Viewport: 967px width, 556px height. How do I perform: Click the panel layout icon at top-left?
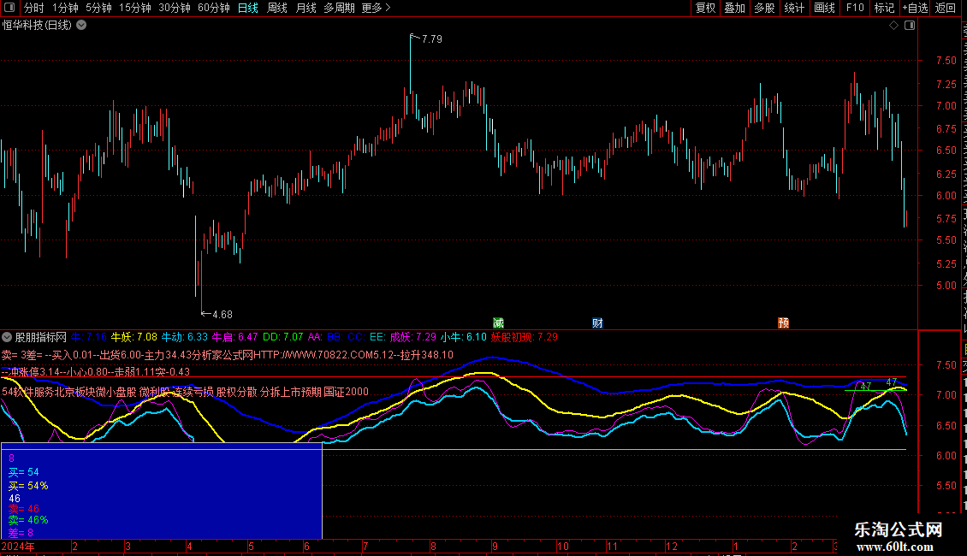coord(9,8)
